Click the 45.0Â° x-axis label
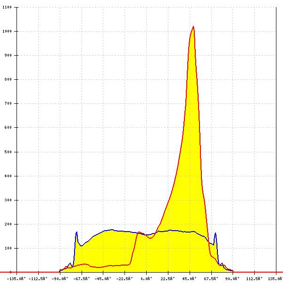 click(x=189, y=279)
